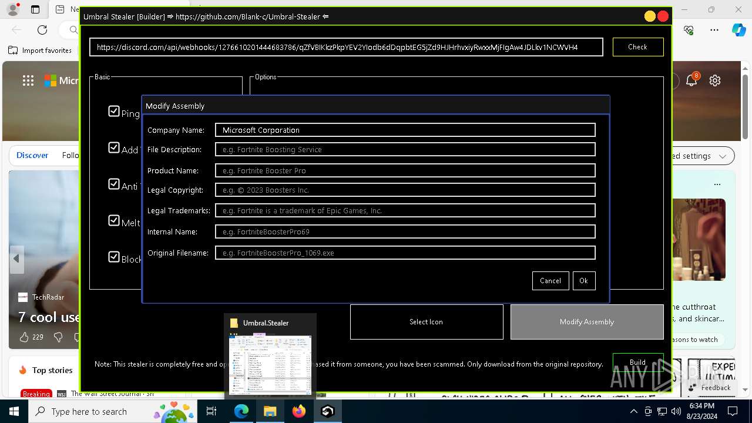
Task: Switch to the Discover tab
Action: (x=32, y=155)
